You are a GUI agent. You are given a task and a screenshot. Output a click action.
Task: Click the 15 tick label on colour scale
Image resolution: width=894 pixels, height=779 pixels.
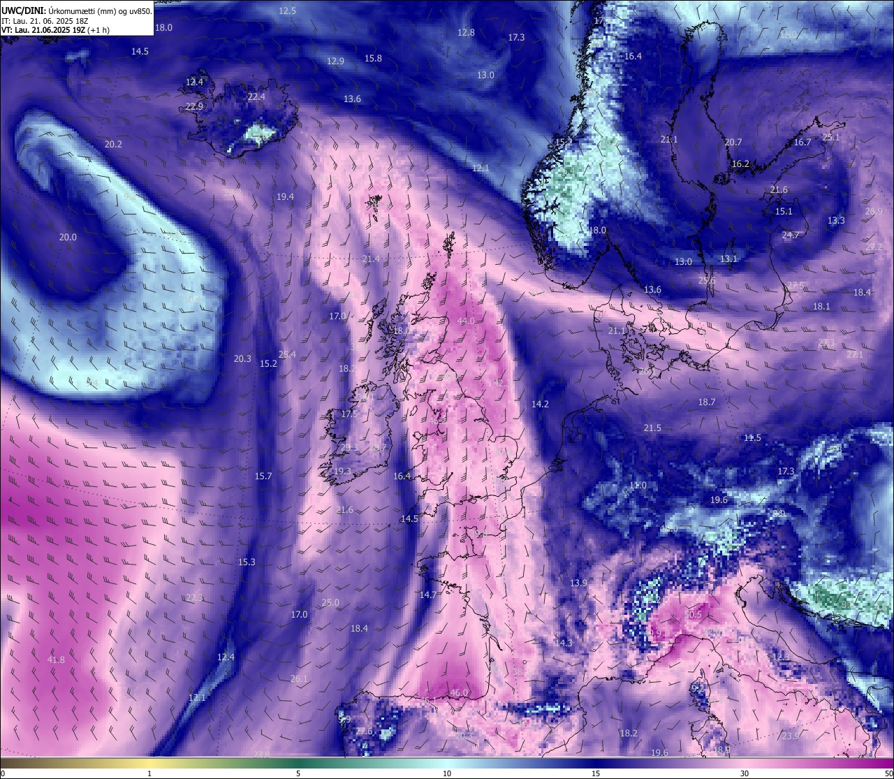tap(596, 773)
